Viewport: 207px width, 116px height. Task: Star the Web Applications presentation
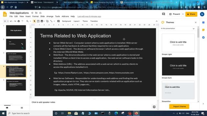pyautogui.click(x=32, y=13)
